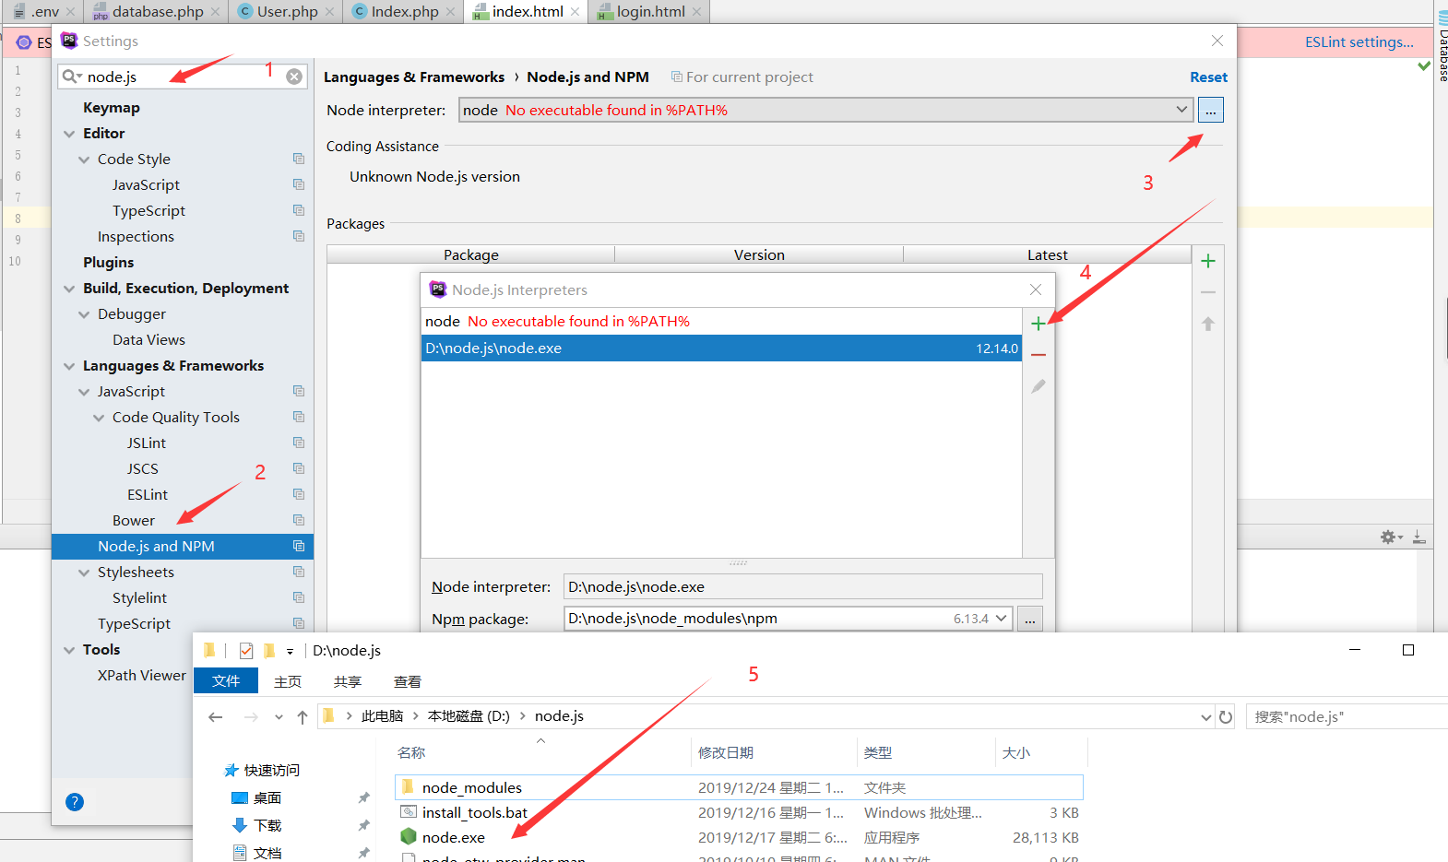The width and height of the screenshot is (1448, 862).
Task: Click the Quick access star icon
Action: click(x=231, y=770)
